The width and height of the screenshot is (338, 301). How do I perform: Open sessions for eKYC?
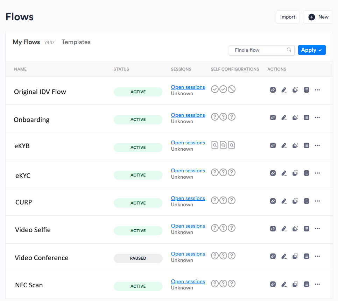coord(188,171)
